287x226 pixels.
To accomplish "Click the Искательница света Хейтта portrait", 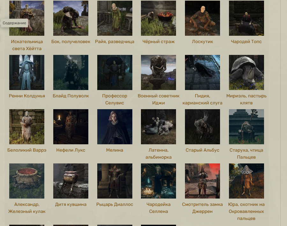I will [27, 18].
